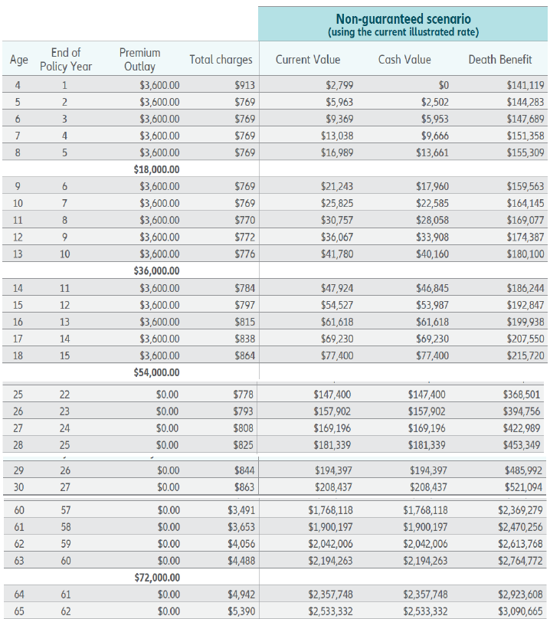Select the Age column header

[x=19, y=60]
